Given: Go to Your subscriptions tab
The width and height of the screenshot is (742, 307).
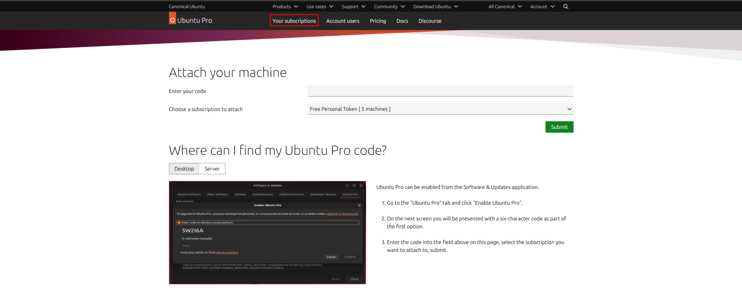Looking at the screenshot, I should point(294,21).
